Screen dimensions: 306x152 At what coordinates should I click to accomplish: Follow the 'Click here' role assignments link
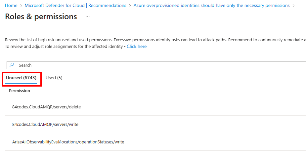137,47
